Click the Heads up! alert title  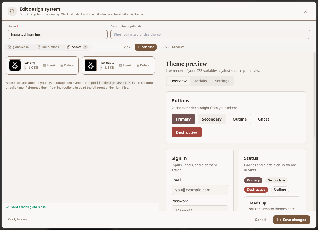click(258, 203)
